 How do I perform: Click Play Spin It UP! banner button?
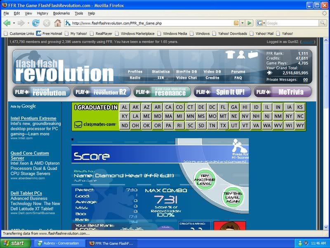223,92
